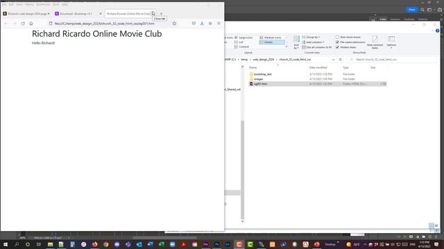Click the Pocket save icon in Firefox

click(194, 24)
